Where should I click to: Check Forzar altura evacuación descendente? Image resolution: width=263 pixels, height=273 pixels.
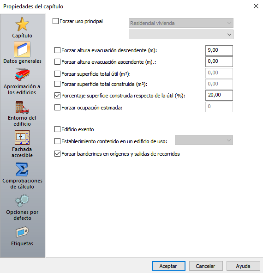57,50
